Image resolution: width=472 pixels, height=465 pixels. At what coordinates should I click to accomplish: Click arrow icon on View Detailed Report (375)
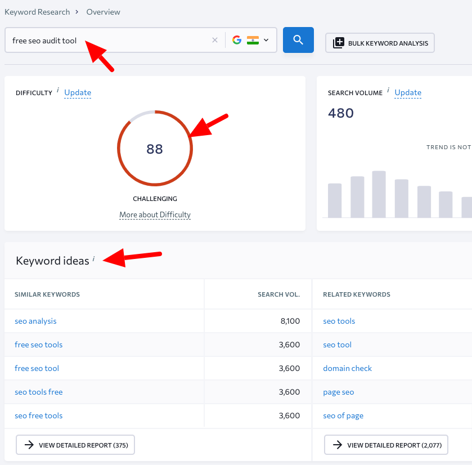tap(29, 445)
